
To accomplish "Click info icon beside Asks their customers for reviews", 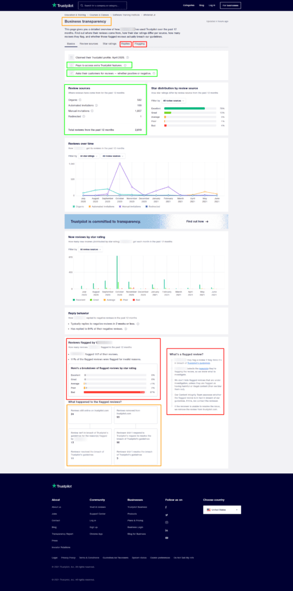I will coord(153,73).
